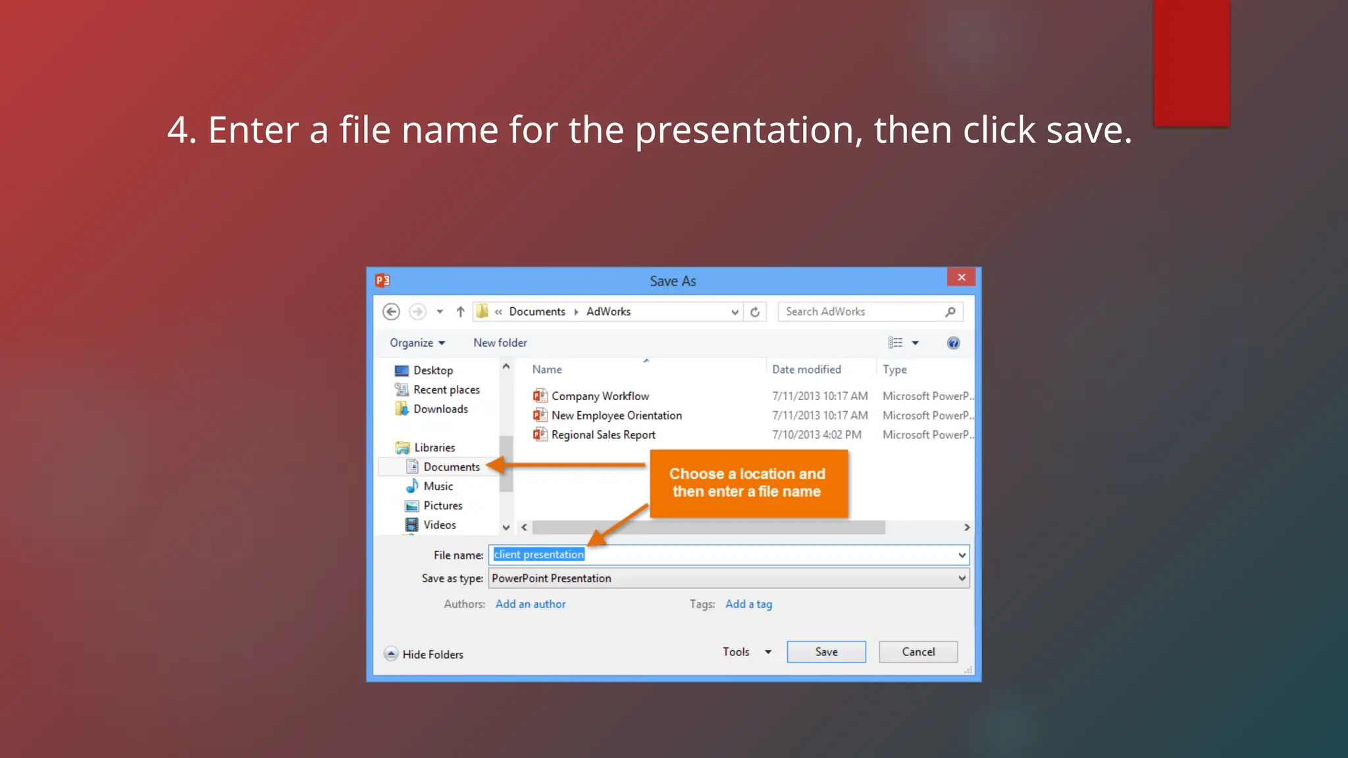Click the PowerPoint icon in title bar
Screen dimensions: 1348x758
382,281
